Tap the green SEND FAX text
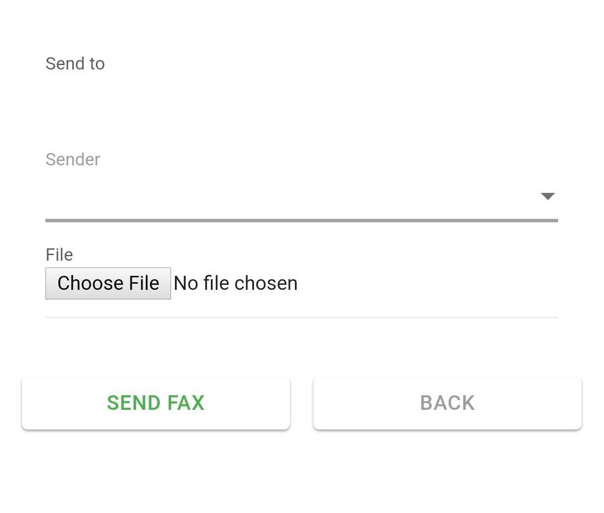604x513 pixels. (x=155, y=403)
